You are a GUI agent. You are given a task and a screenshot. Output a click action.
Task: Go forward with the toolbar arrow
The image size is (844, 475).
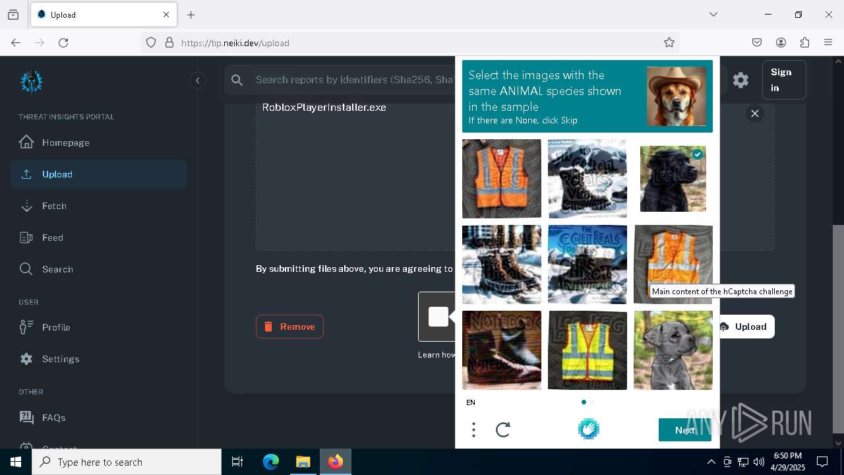[x=40, y=43]
